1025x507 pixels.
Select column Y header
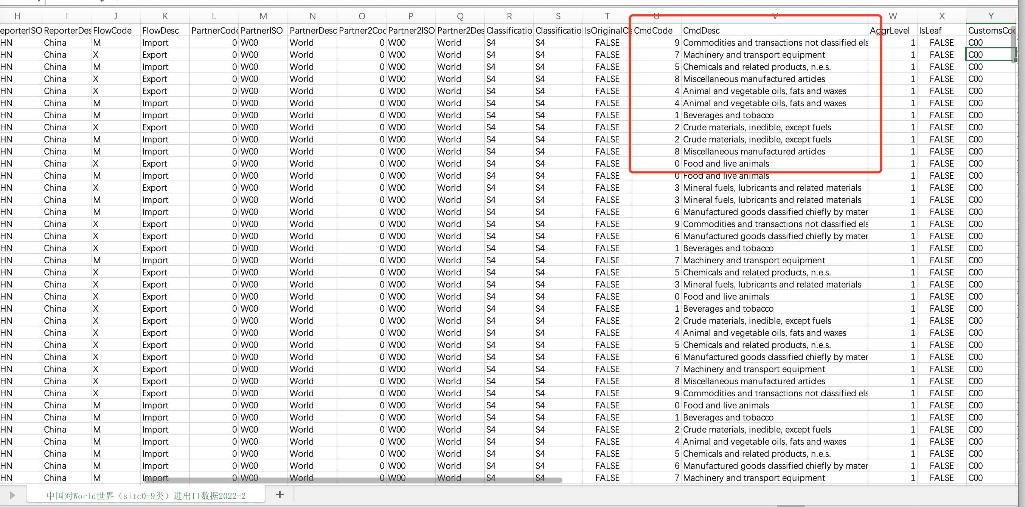point(990,16)
